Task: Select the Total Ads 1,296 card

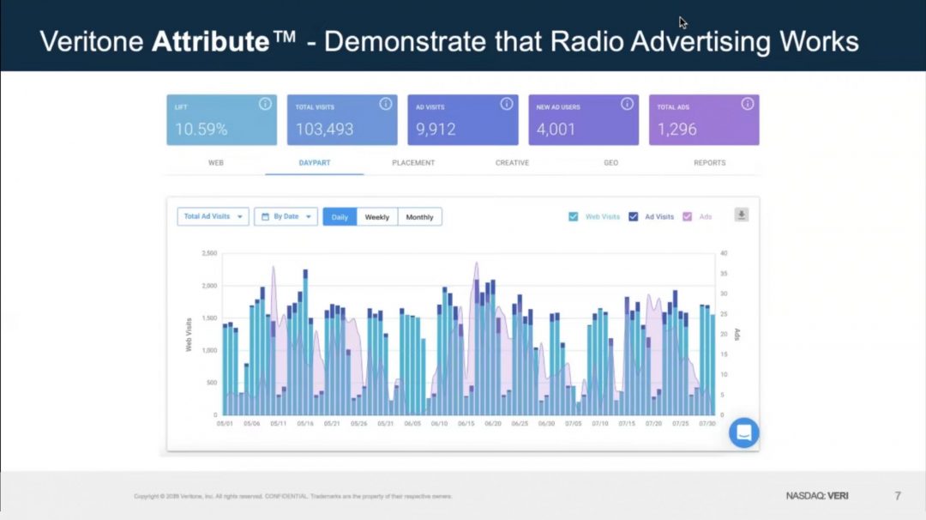Action: coord(704,120)
